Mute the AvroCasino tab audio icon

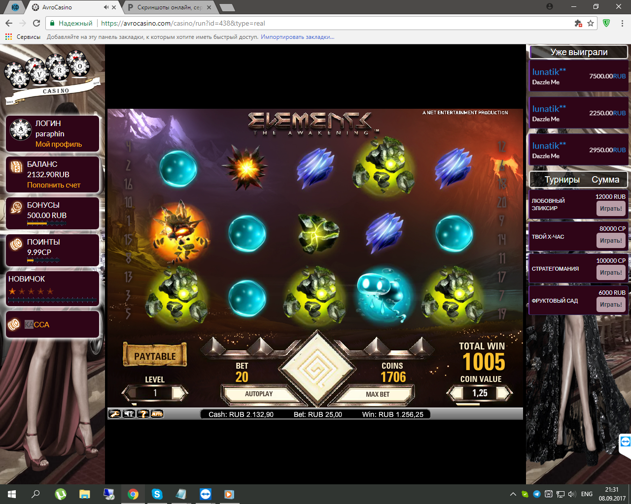pyautogui.click(x=106, y=7)
